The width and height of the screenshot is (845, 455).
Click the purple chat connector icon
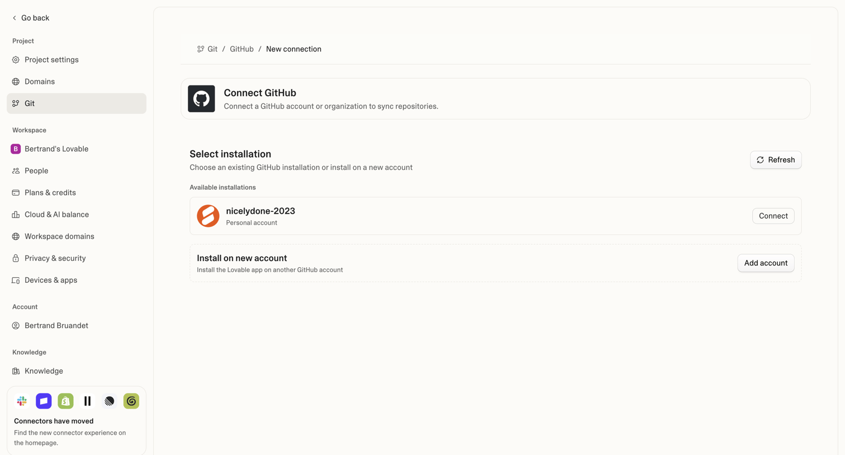click(x=44, y=401)
